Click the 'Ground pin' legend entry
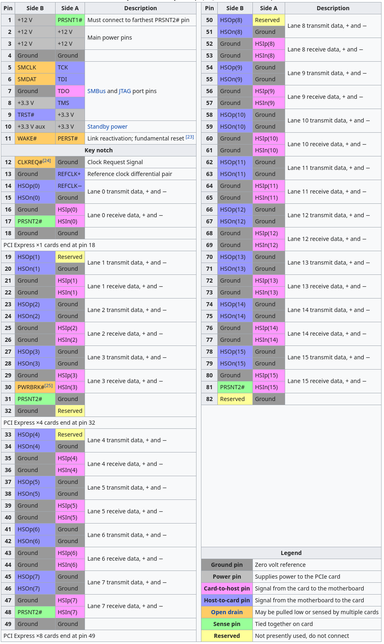 click(x=227, y=565)
